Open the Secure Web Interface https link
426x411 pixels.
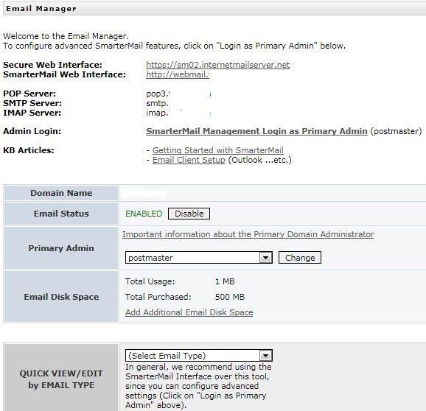click(217, 65)
